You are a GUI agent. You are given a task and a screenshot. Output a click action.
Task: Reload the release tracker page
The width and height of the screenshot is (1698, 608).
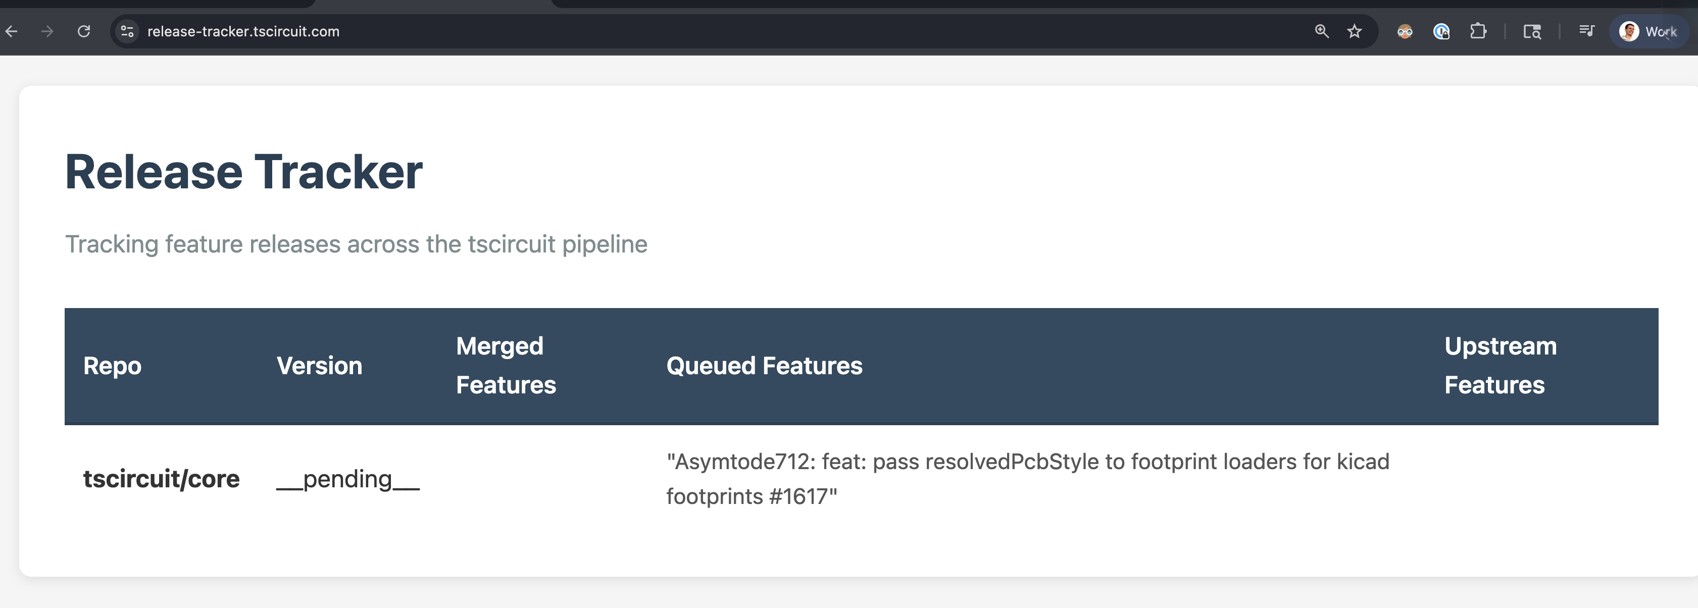coord(84,31)
